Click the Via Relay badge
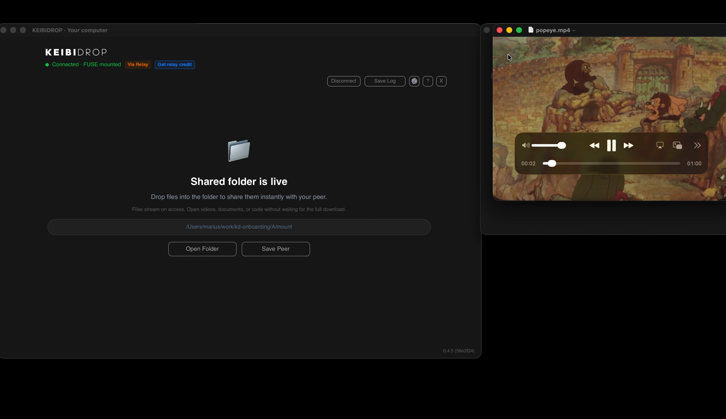 pos(138,65)
